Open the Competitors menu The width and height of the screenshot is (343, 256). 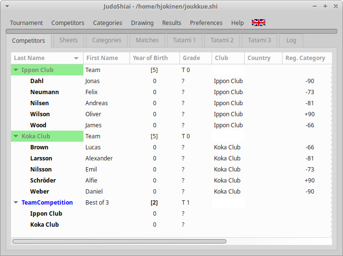click(x=68, y=23)
